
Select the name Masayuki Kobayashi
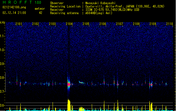[100, 3]
